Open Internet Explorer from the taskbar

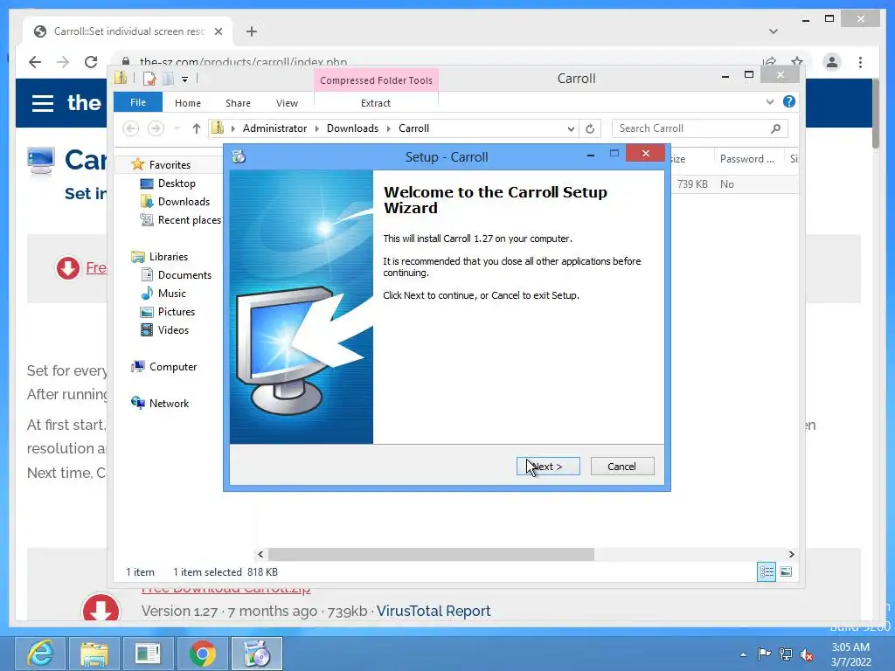coord(40,654)
